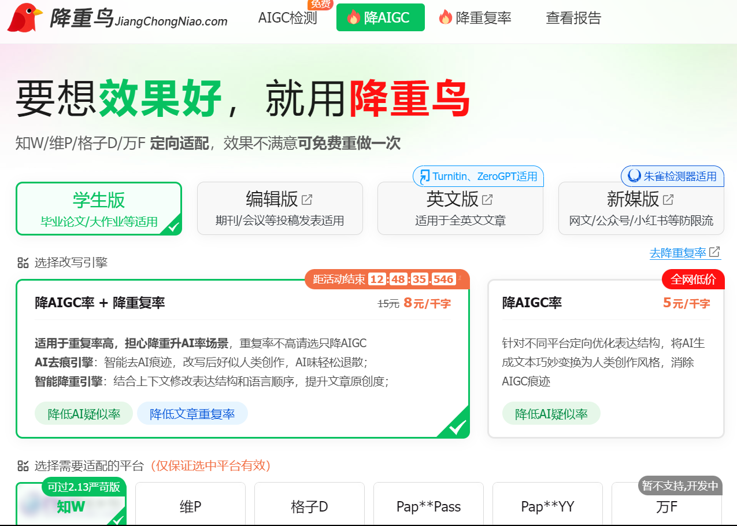Viewport: 737px width, 526px height.
Task: Click the 全网低价 red badge
Action: pyautogui.click(x=693, y=279)
